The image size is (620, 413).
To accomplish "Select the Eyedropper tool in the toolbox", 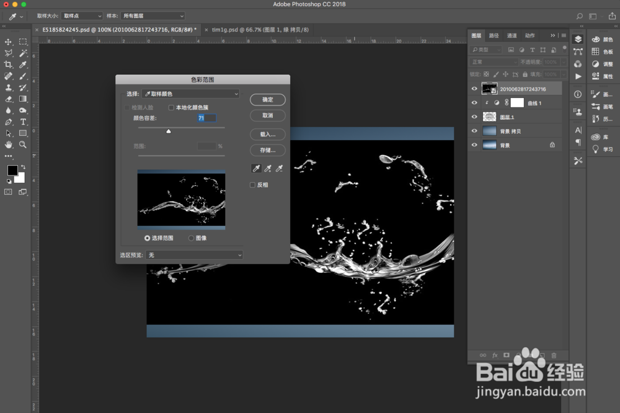I will pyautogui.click(x=23, y=64).
